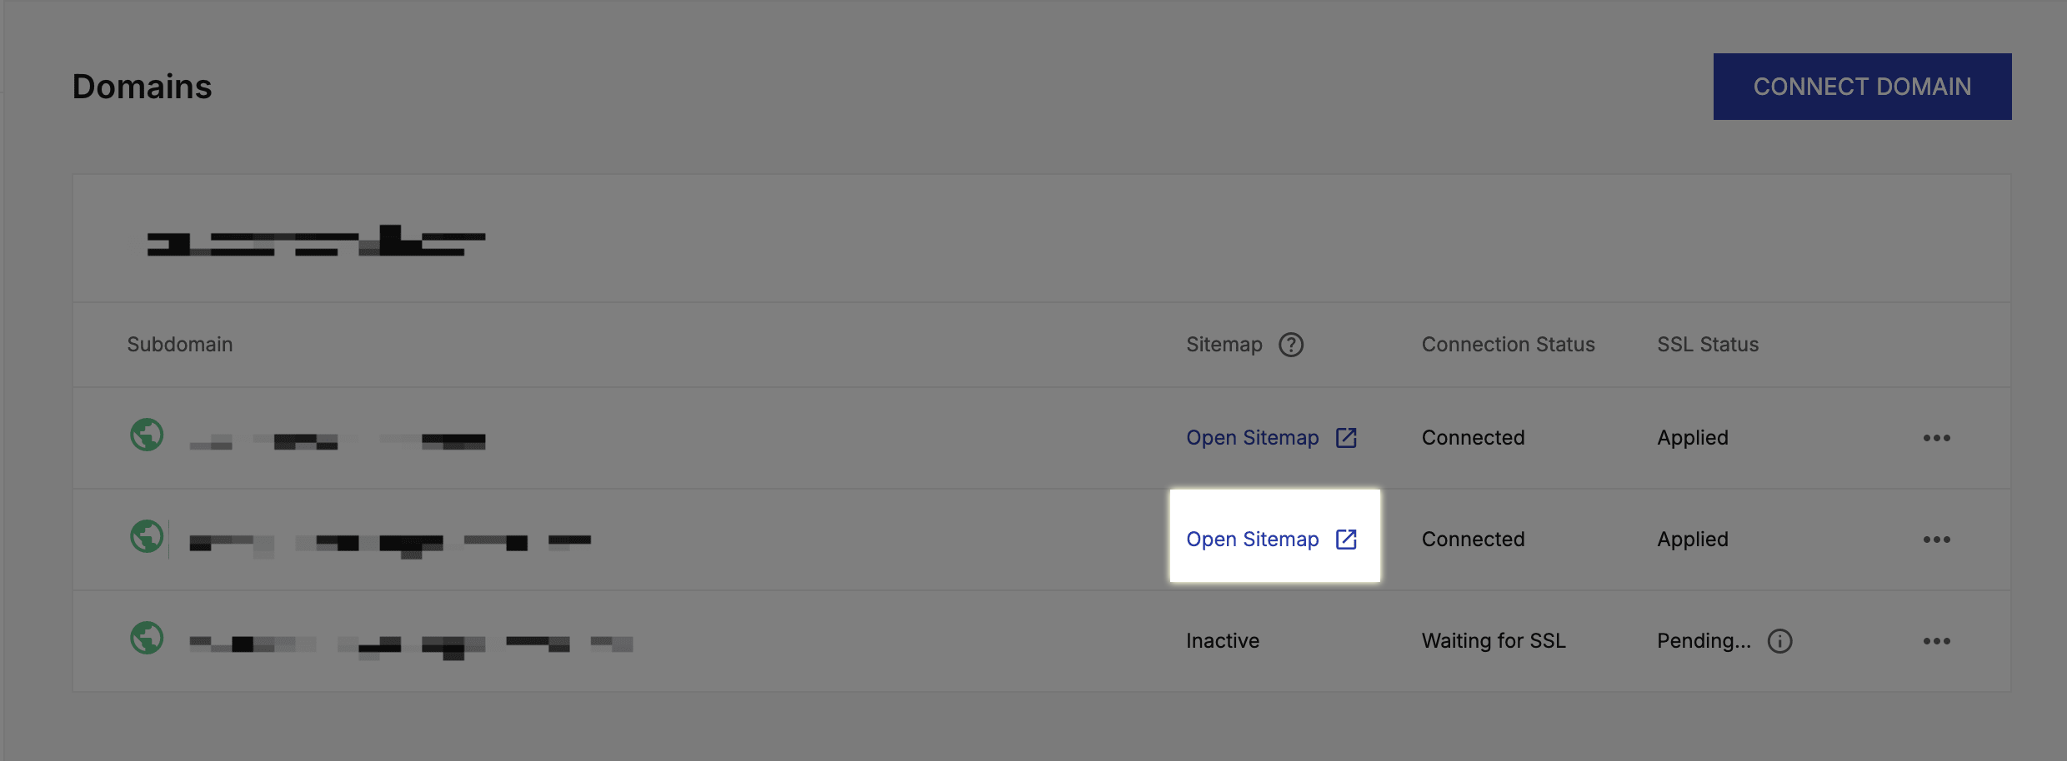The height and width of the screenshot is (761, 2067).
Task: Open the first row's Open Sitemap link
Action: [1252, 438]
